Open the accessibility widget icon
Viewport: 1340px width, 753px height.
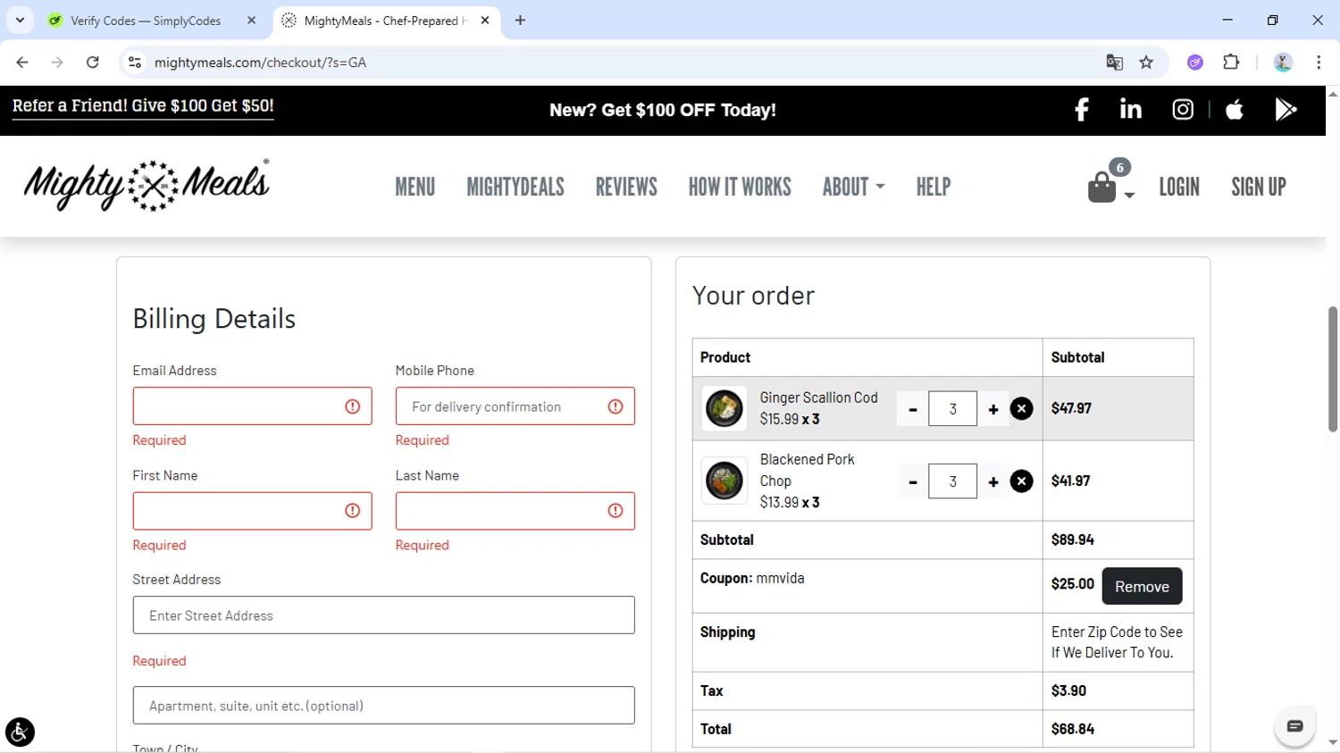coord(20,732)
